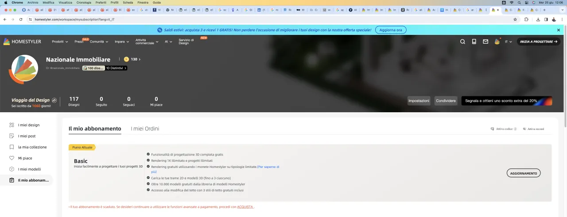Click the Chrome extensions puzzle icon

click(526, 19)
